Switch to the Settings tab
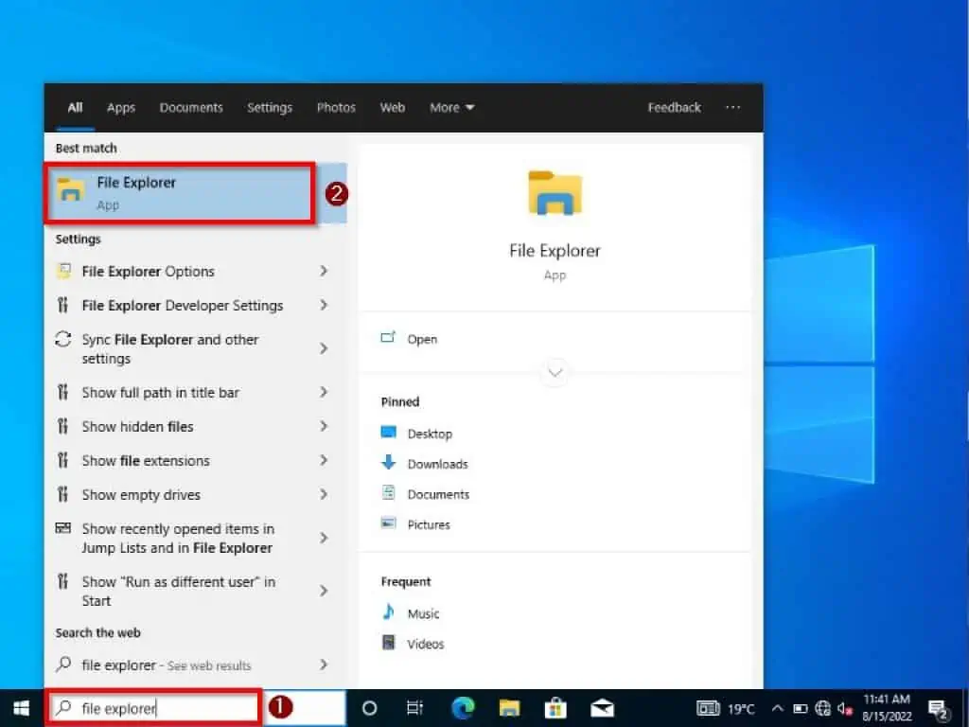The width and height of the screenshot is (969, 727). coord(270,108)
